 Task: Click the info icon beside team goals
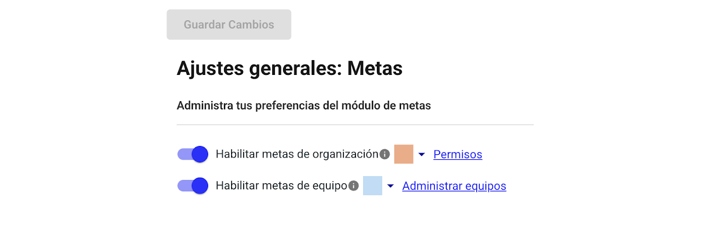353,186
